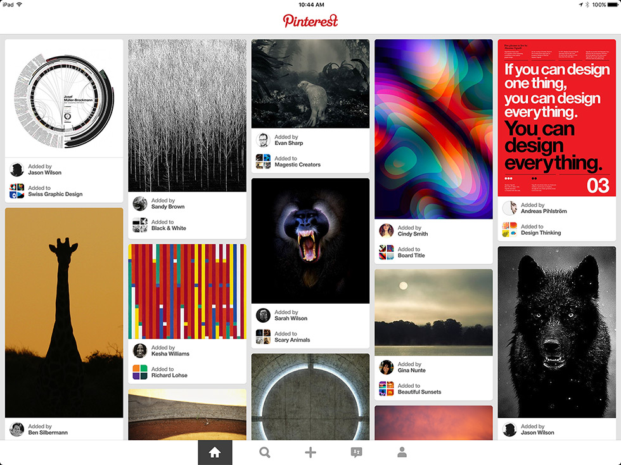Tap the Beautiful Sunsets board icon
Viewport: 621px width, 465px height.
[386, 388]
